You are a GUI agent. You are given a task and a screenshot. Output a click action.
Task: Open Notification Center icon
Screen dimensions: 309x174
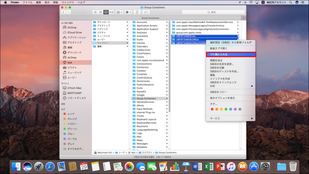[303, 2]
